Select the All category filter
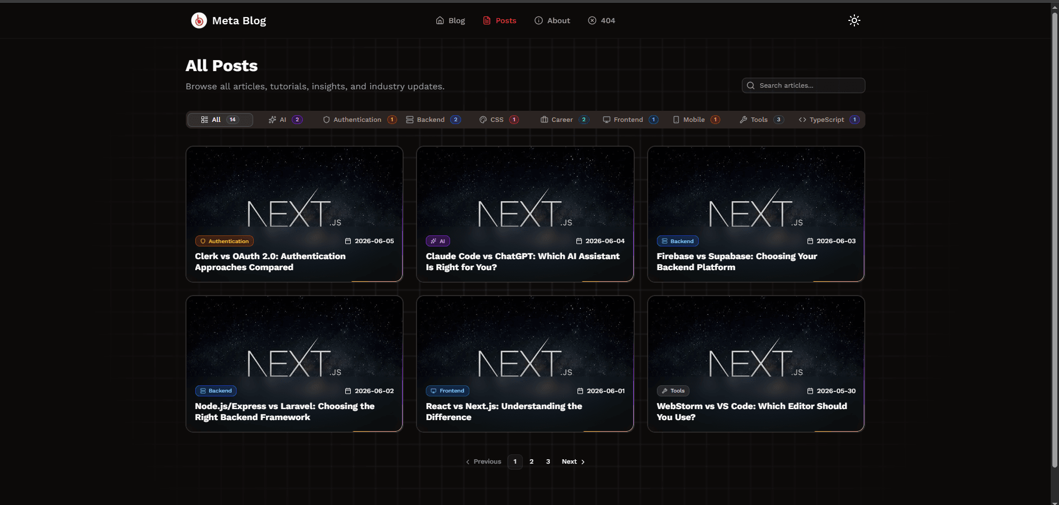The height and width of the screenshot is (505, 1059). (220, 120)
